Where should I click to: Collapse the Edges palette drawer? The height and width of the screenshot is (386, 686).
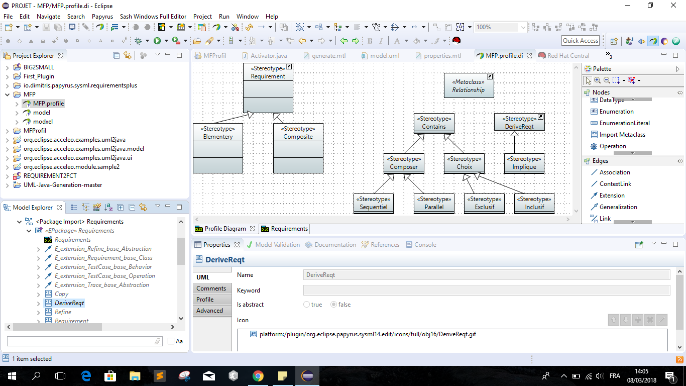tap(679, 161)
